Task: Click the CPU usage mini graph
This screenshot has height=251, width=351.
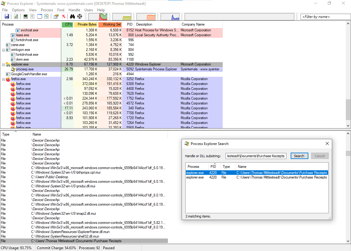Action: point(98,17)
